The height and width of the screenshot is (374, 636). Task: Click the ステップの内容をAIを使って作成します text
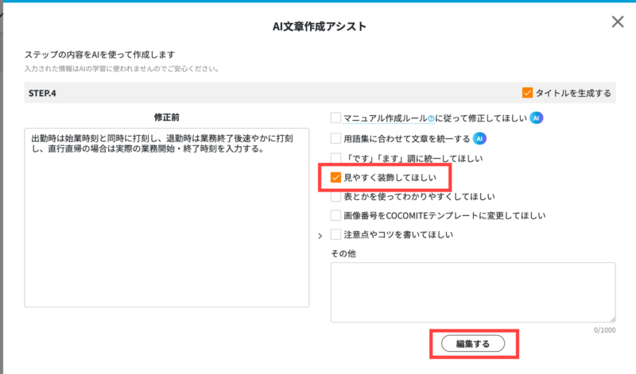(100, 54)
